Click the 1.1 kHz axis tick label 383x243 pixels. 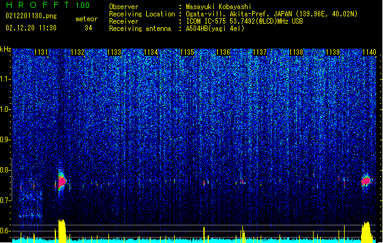5,79
